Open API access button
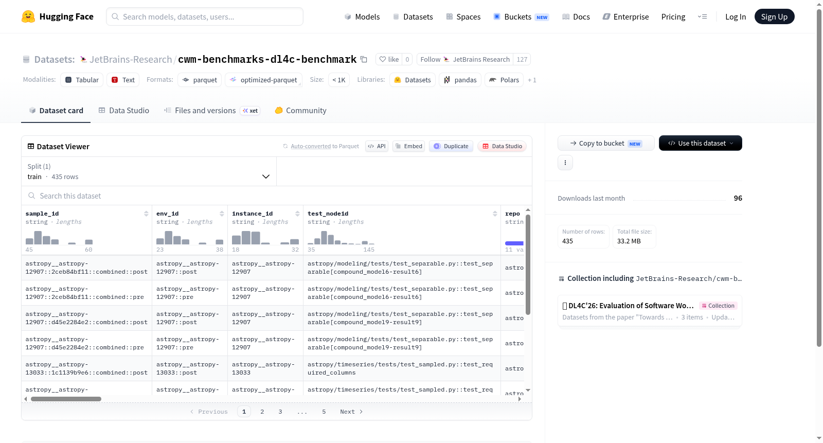Viewport: 823px width, 443px height. [x=377, y=146]
